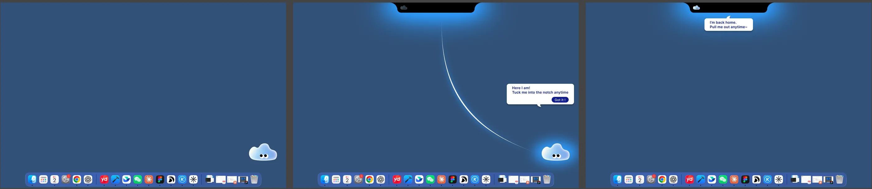This screenshot has width=872, height=189.
Task: Click the glowing cloud mascot in the middle panel
Action: click(x=556, y=152)
